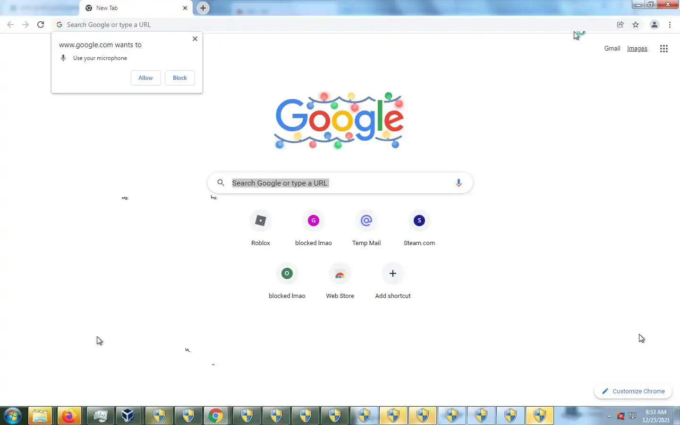Close the New Tab tab

click(x=185, y=8)
